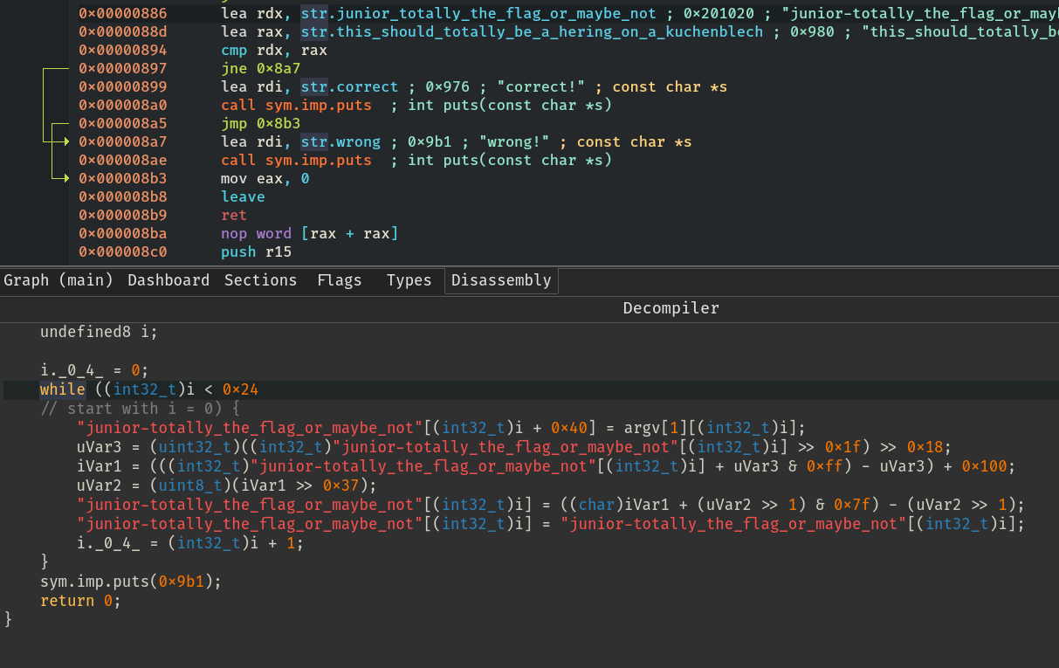Select the push r15 instruction

point(256,252)
